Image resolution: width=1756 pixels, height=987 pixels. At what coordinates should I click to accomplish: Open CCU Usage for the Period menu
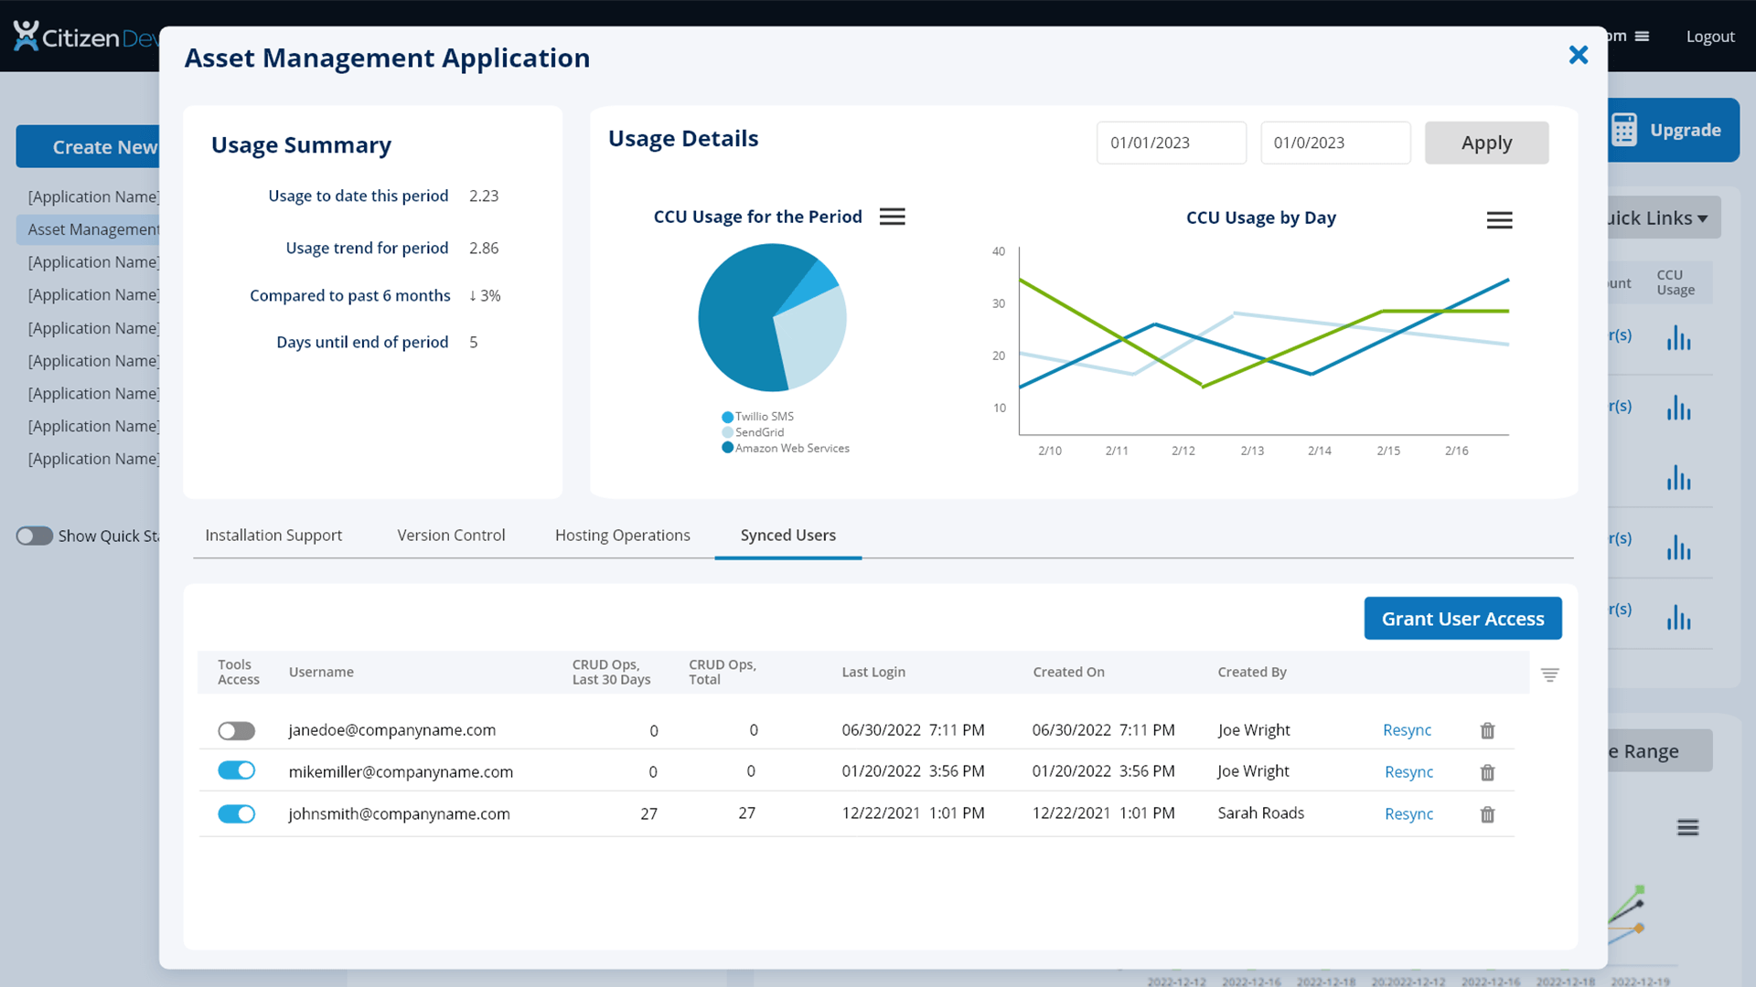point(893,217)
